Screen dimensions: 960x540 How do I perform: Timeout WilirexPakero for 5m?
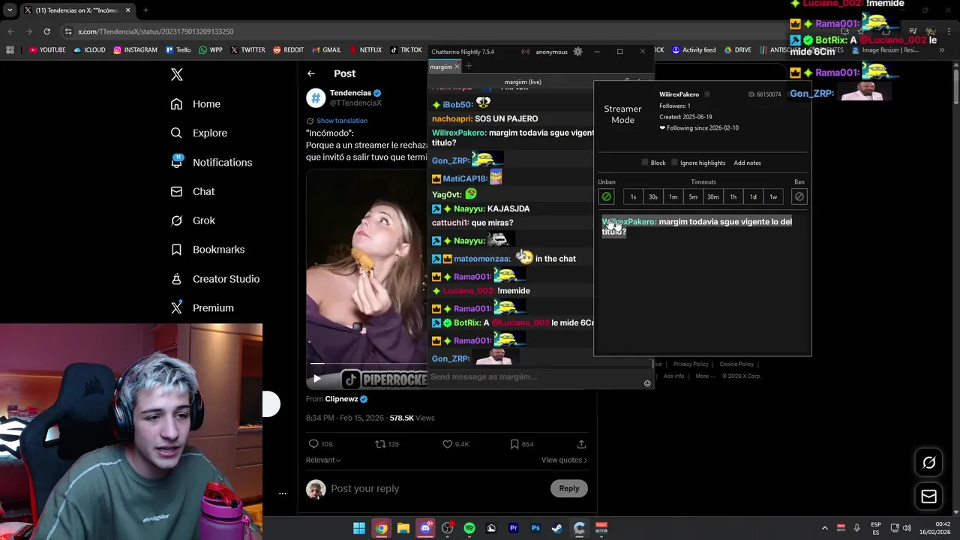pyautogui.click(x=693, y=196)
